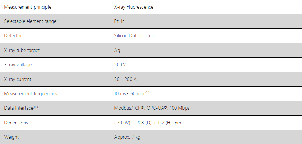Select the "X-ray Fluorescence" value text

pyautogui.click(x=134, y=7)
